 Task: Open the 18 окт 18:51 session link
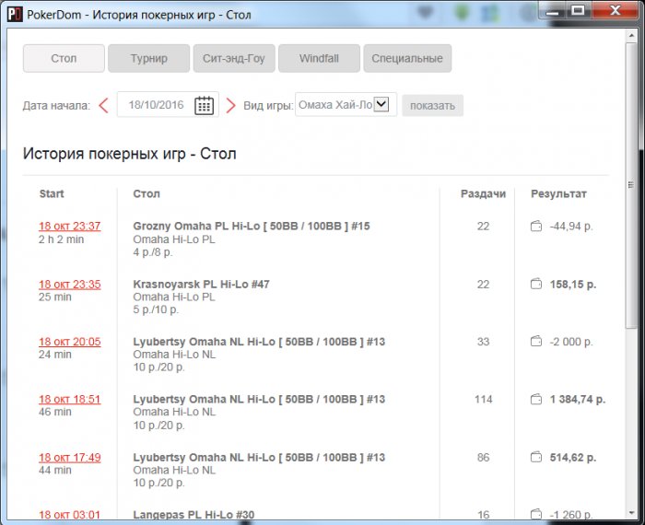tap(69, 400)
